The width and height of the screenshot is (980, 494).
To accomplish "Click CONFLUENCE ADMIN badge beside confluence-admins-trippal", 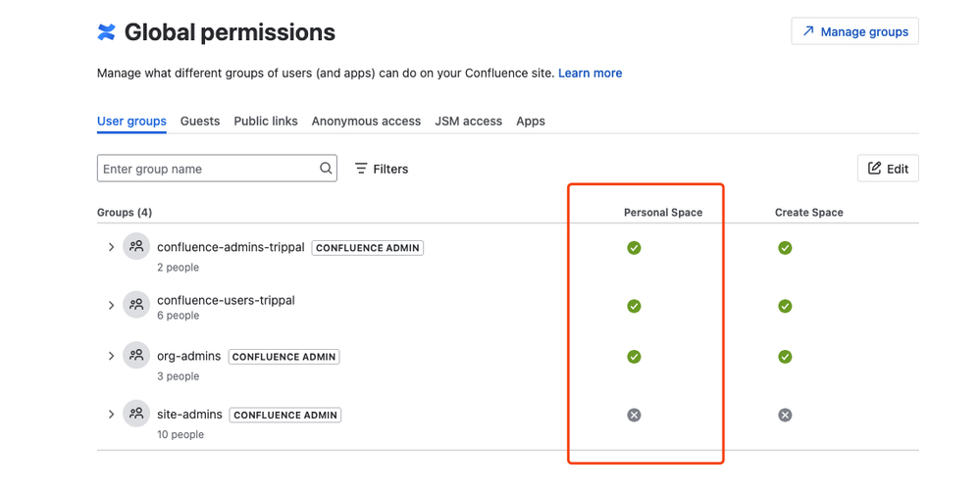I will [368, 248].
